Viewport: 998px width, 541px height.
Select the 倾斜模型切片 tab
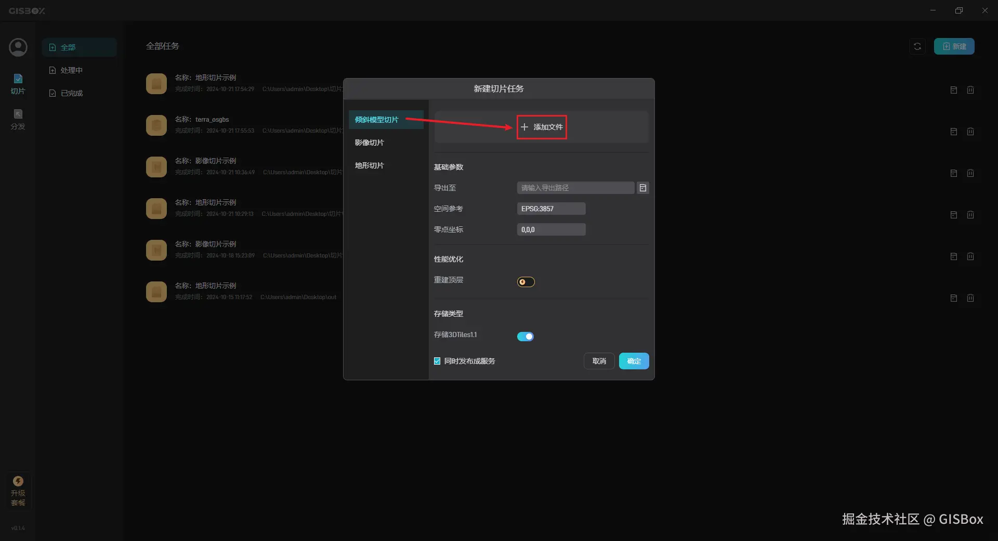386,120
